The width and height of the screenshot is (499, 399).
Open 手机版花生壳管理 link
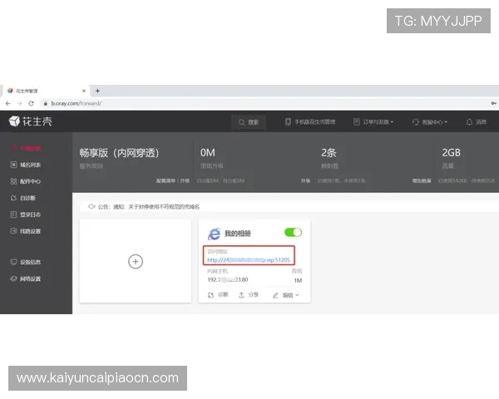[x=310, y=122]
